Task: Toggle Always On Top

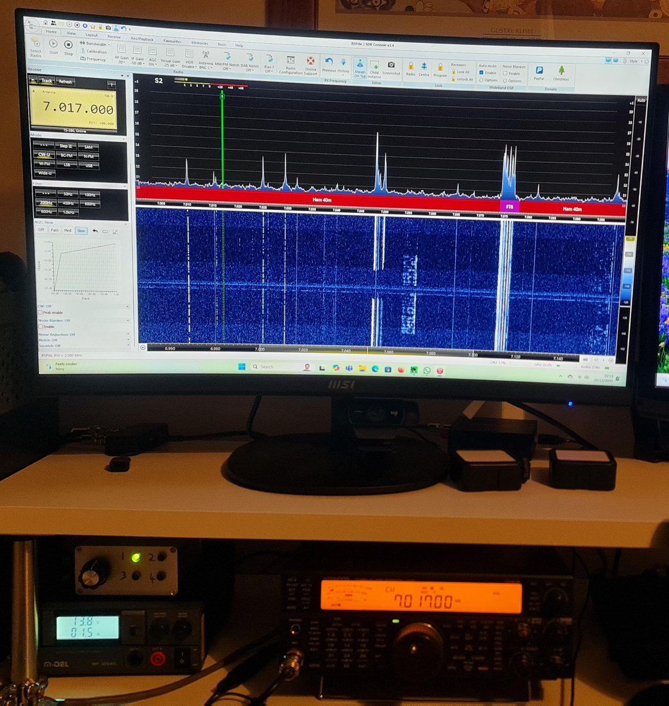Action: [x=360, y=68]
